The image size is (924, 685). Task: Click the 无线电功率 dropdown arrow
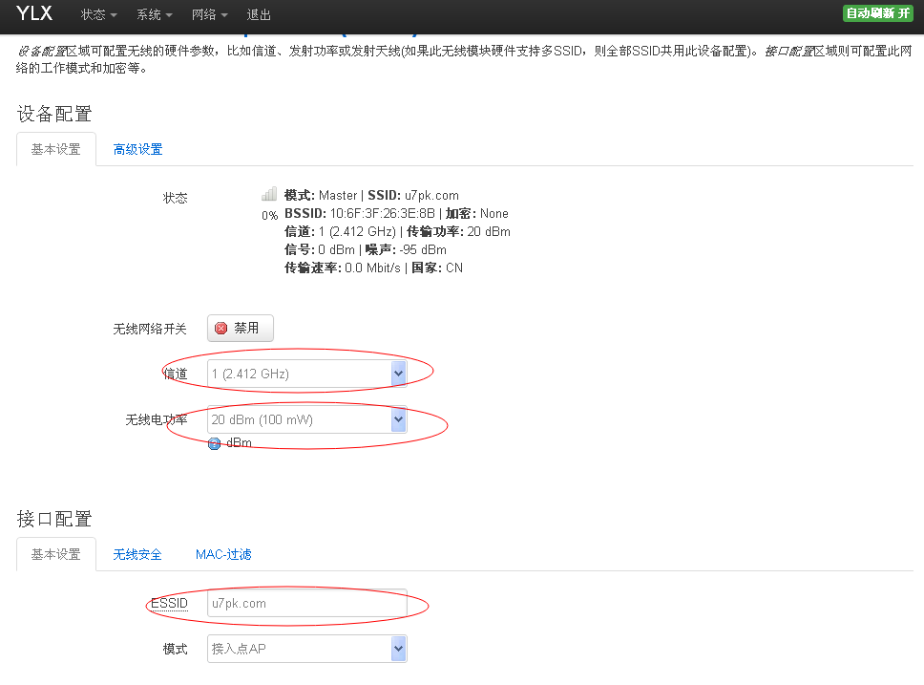click(x=399, y=419)
